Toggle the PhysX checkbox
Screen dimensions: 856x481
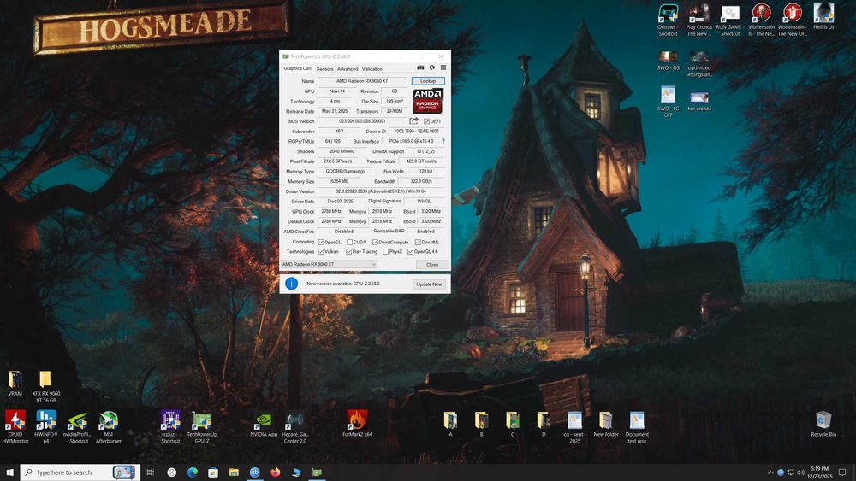coord(386,252)
